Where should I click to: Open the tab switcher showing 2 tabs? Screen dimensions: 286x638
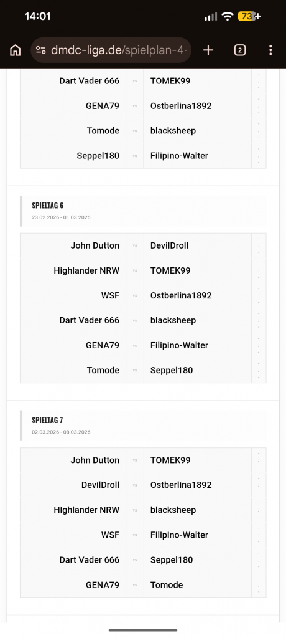tap(240, 50)
